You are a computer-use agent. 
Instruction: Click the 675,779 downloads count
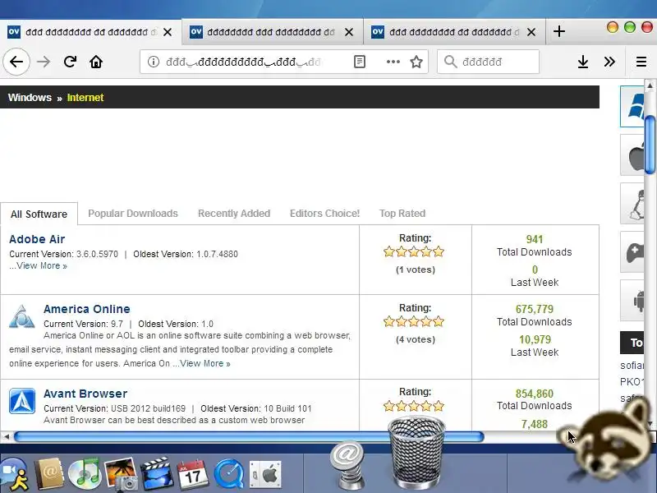click(x=535, y=309)
